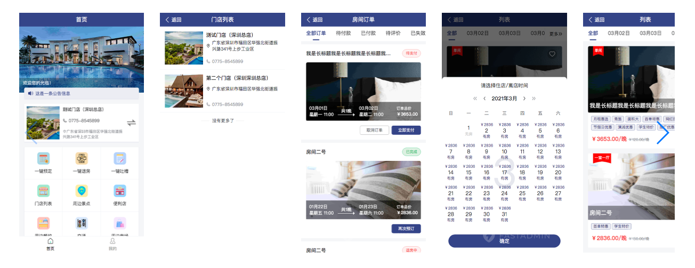Go to previous month in calendar

coord(484,99)
